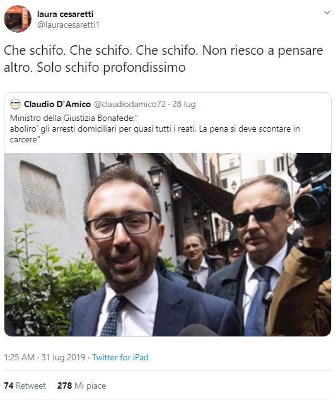The image size is (336, 400).
Task: Open the @lauracesaretti1 handle link
Action: pos(68,25)
